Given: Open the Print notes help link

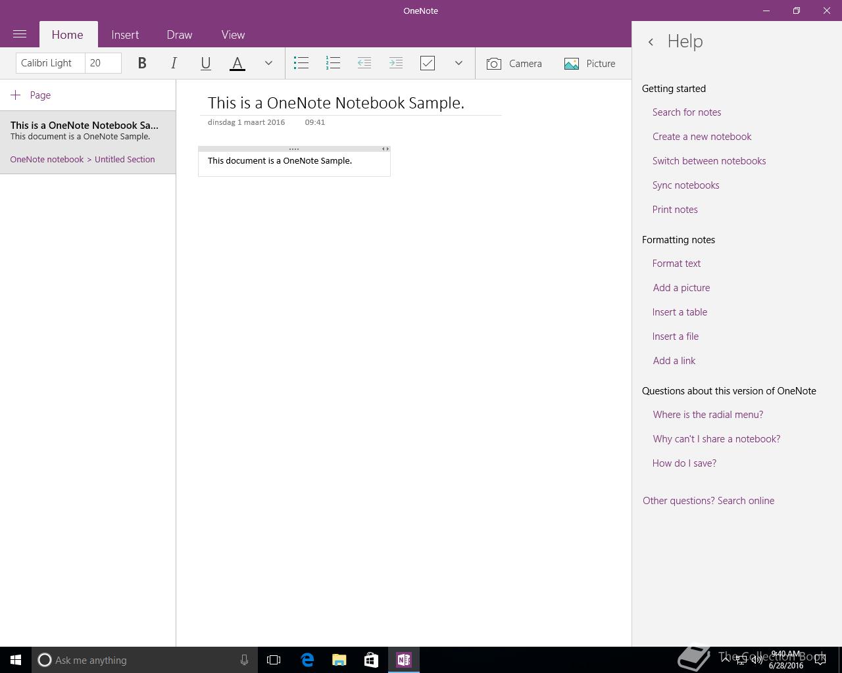Looking at the screenshot, I should click(x=675, y=210).
